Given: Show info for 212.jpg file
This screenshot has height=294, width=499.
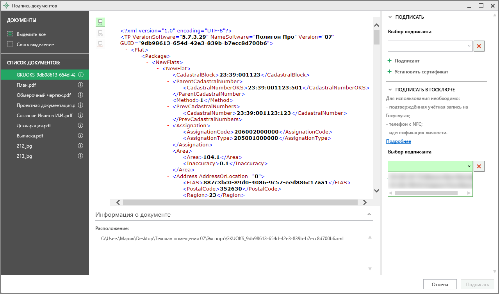Looking at the screenshot, I should point(80,146).
